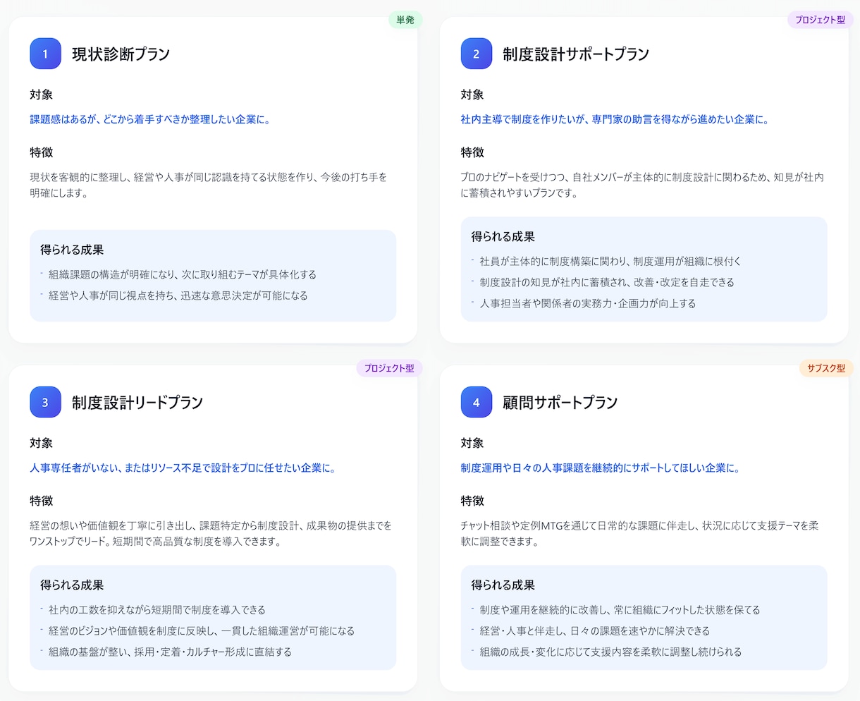
Task: Click 得られる成果 heading in 顧問サポートプラン card
Action: click(x=503, y=585)
